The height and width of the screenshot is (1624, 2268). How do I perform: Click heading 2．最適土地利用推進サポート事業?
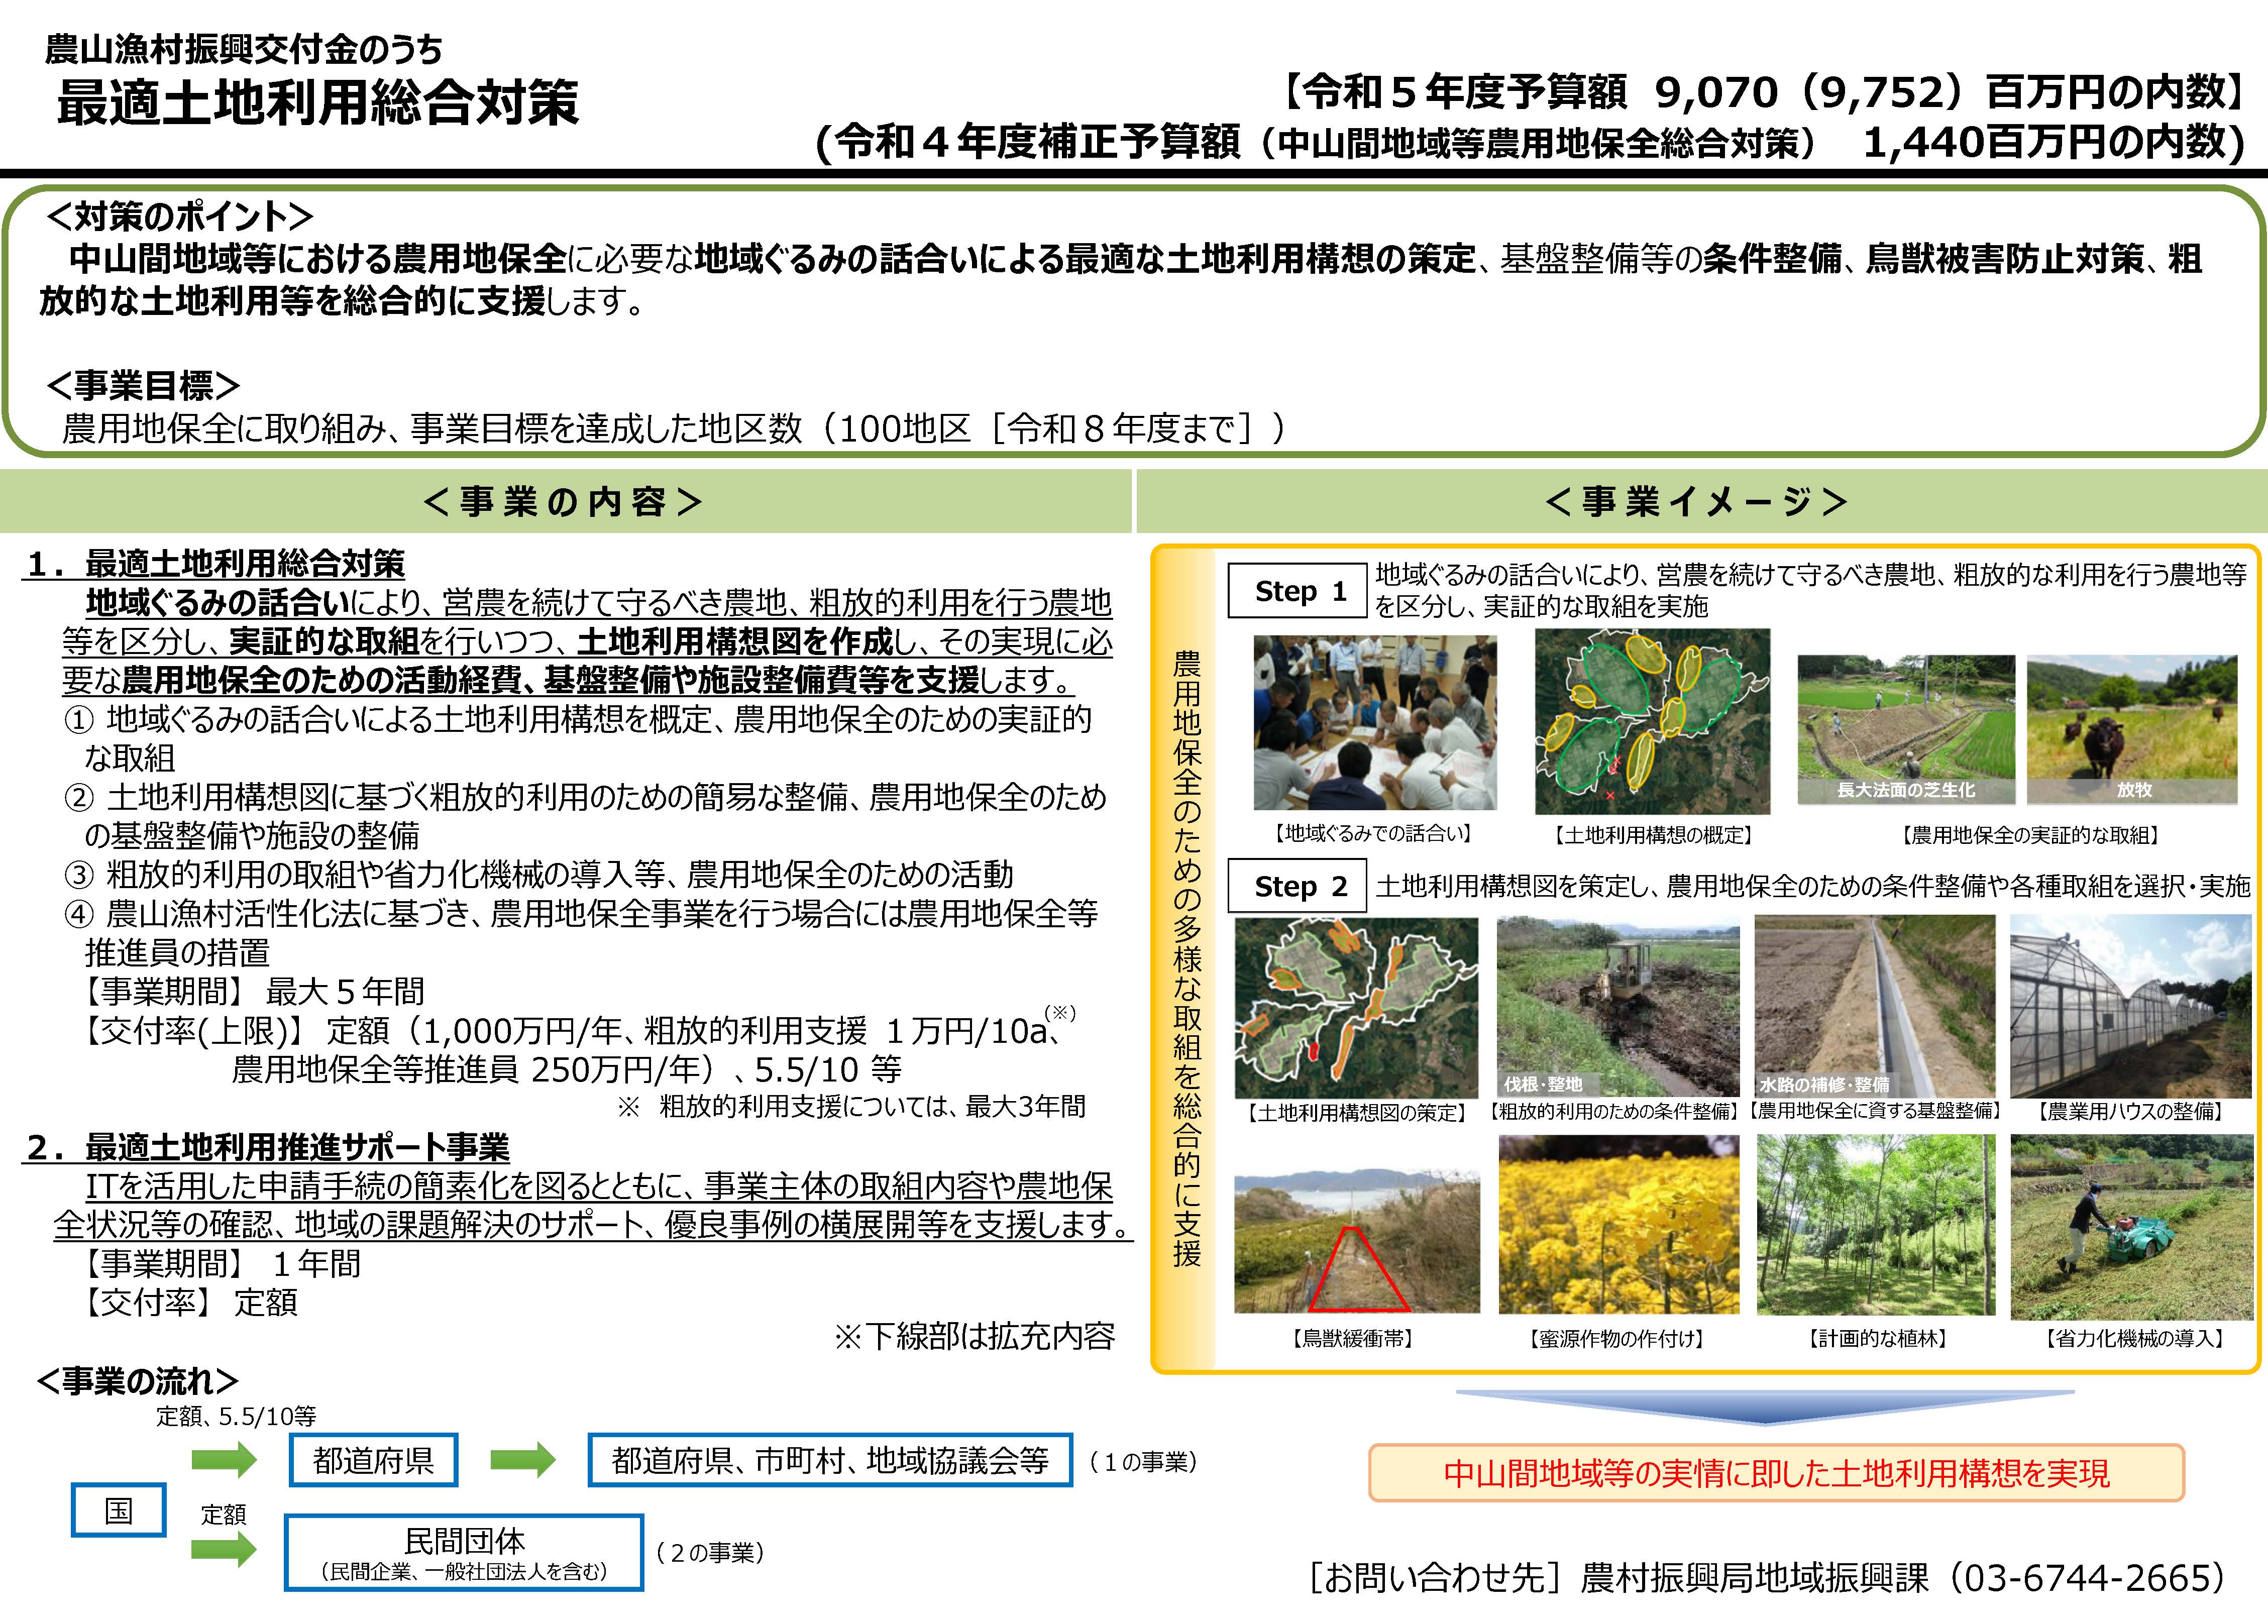[x=267, y=1147]
